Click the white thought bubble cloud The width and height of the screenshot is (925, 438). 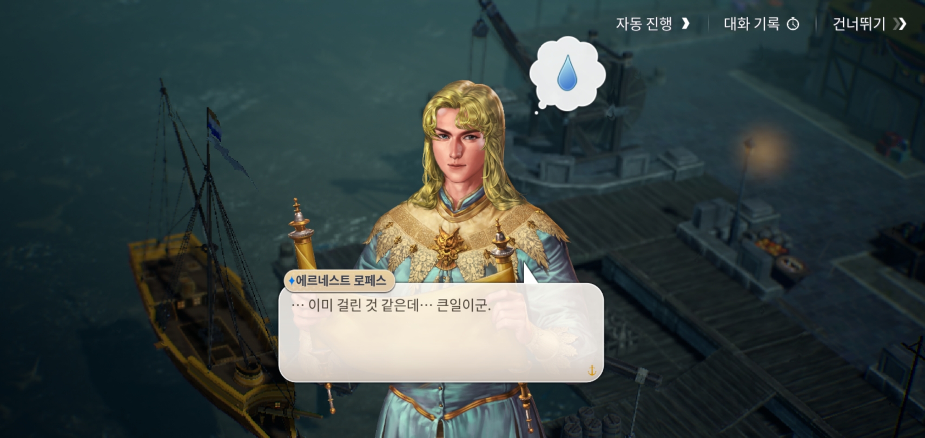(x=567, y=74)
